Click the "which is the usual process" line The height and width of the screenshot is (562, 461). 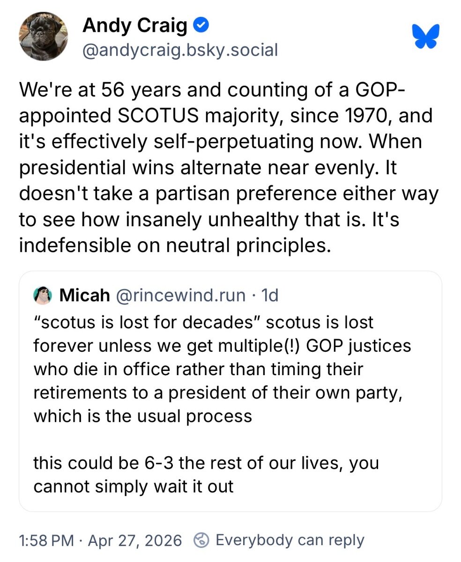(x=142, y=416)
